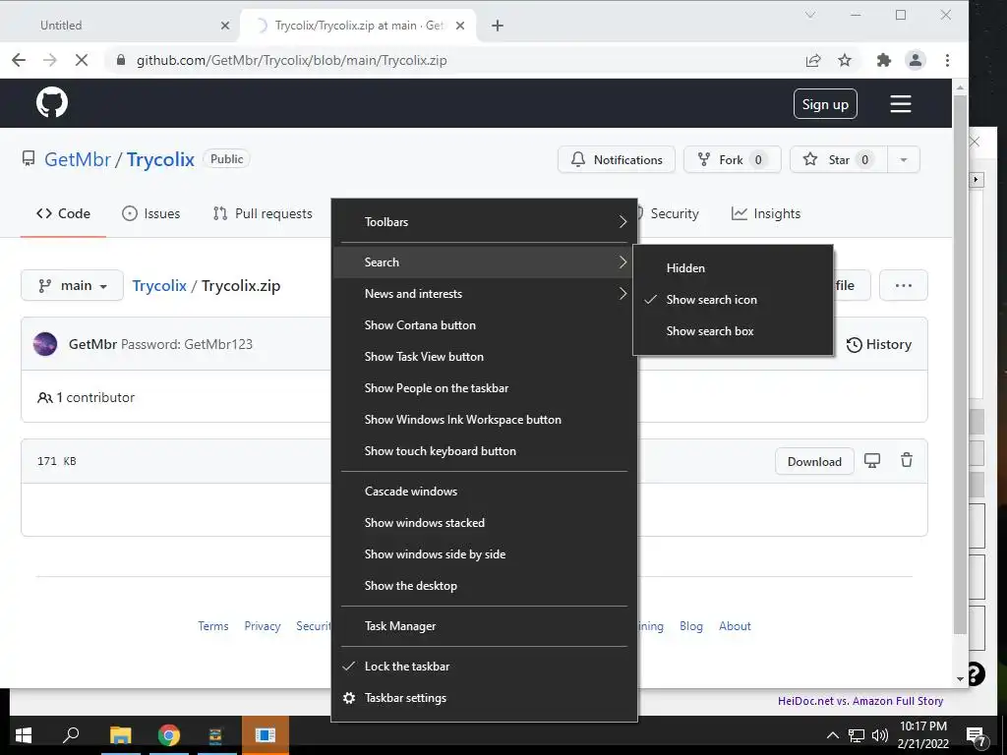Expand the News and interests submenu
The height and width of the screenshot is (755, 1007).
point(484,294)
